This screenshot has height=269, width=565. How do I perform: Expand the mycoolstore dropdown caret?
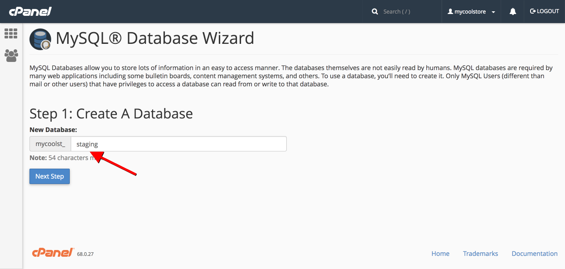493,12
